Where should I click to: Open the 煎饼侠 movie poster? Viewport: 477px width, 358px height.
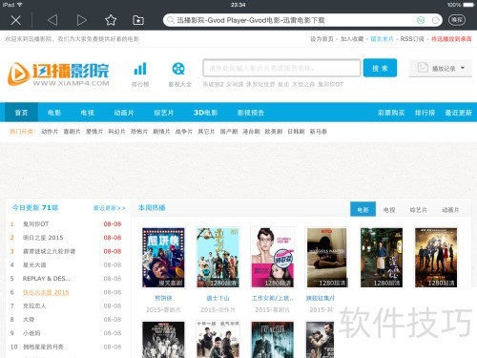(163, 258)
